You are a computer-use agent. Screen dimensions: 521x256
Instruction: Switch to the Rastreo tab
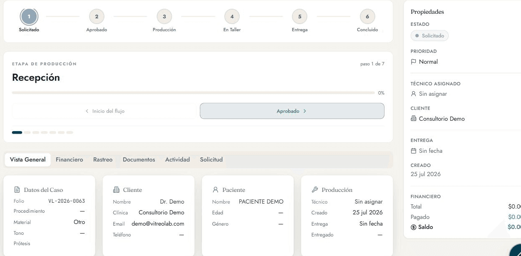(103, 159)
